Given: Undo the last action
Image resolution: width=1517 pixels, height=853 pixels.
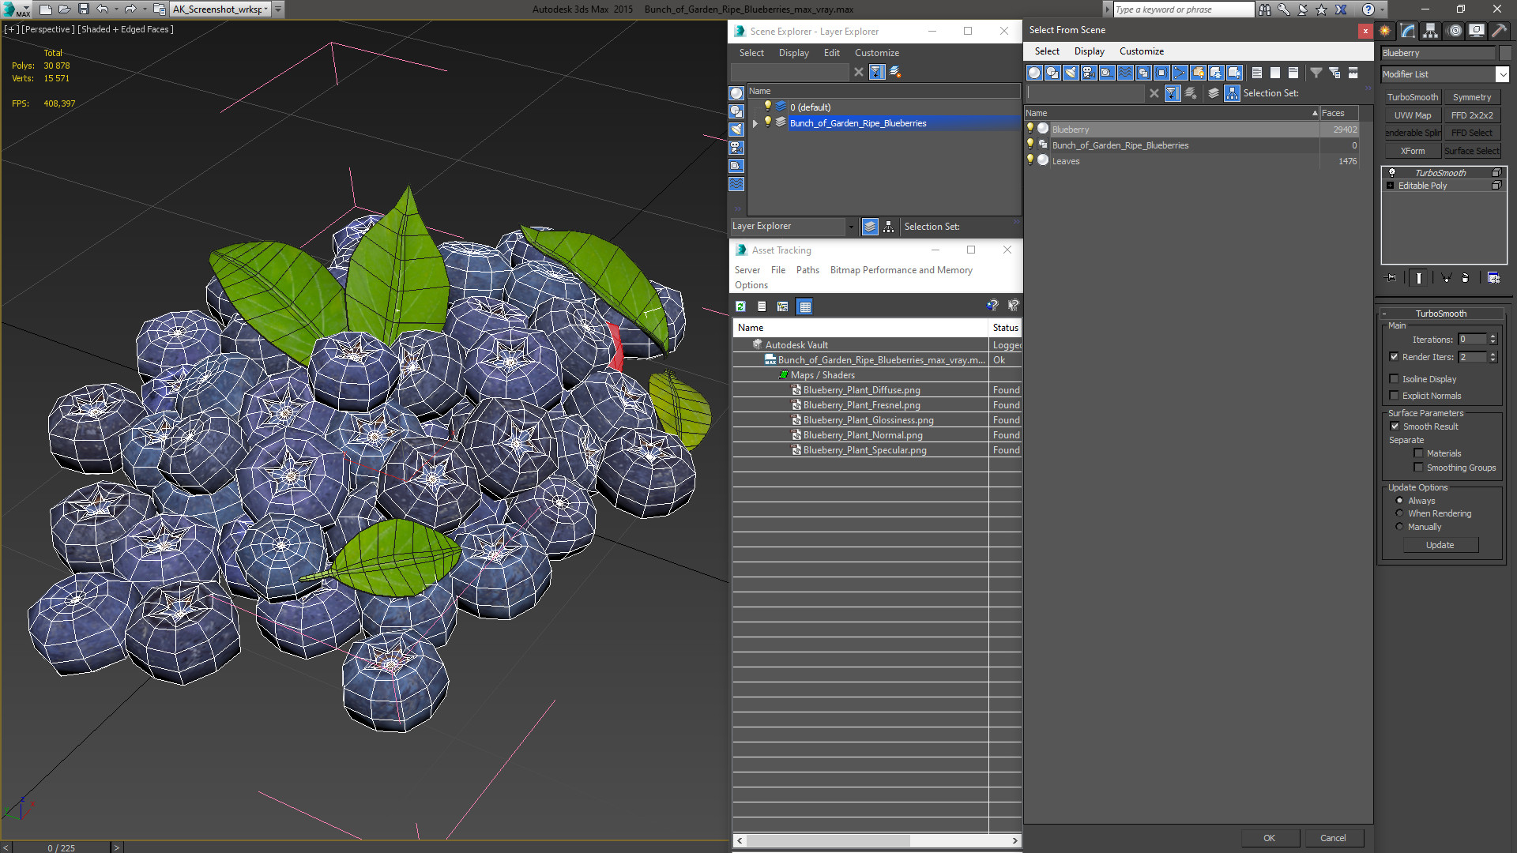Looking at the screenshot, I should click(102, 9).
